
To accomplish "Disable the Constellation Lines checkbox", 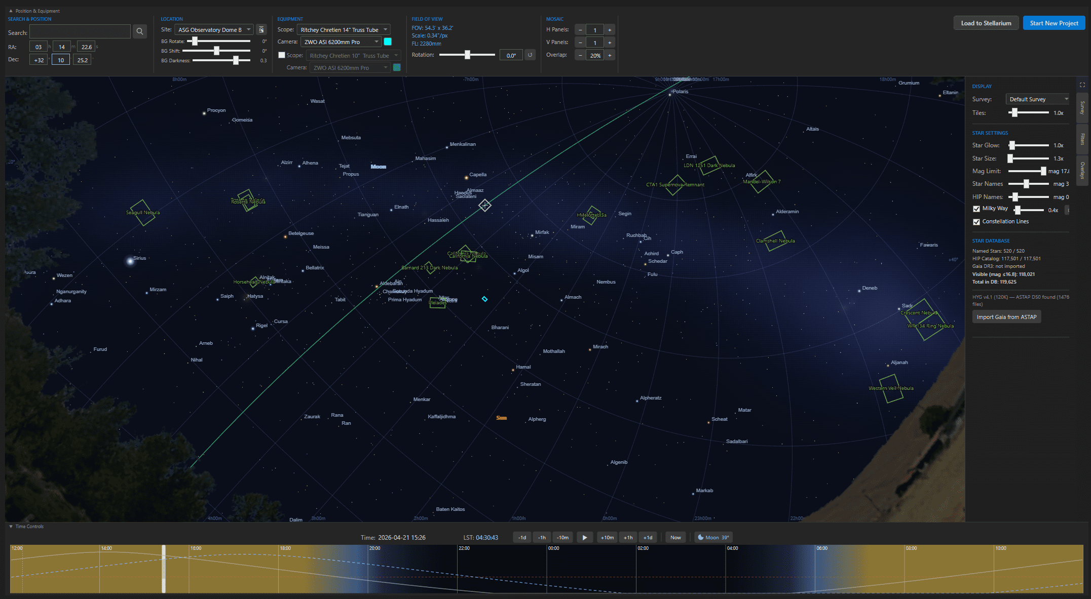I will (976, 222).
